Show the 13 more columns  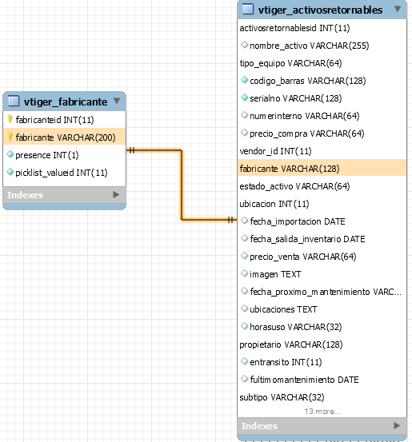click(x=322, y=412)
